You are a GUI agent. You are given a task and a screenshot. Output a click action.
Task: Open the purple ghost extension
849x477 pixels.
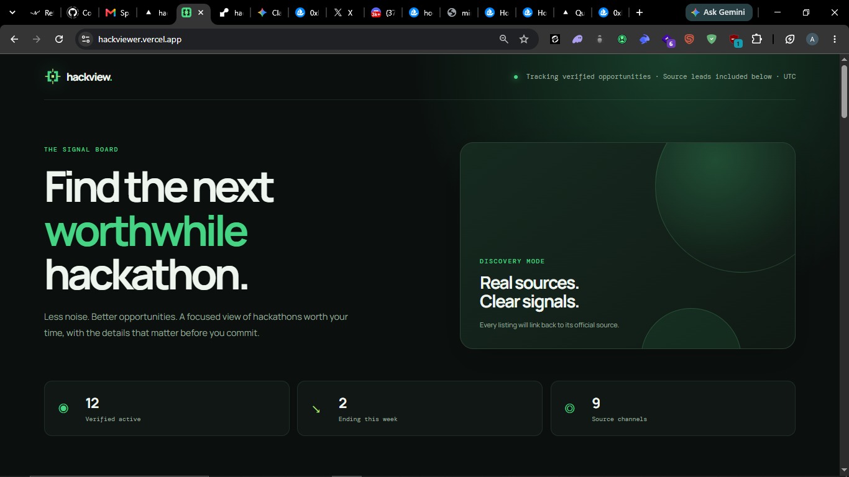[577, 39]
